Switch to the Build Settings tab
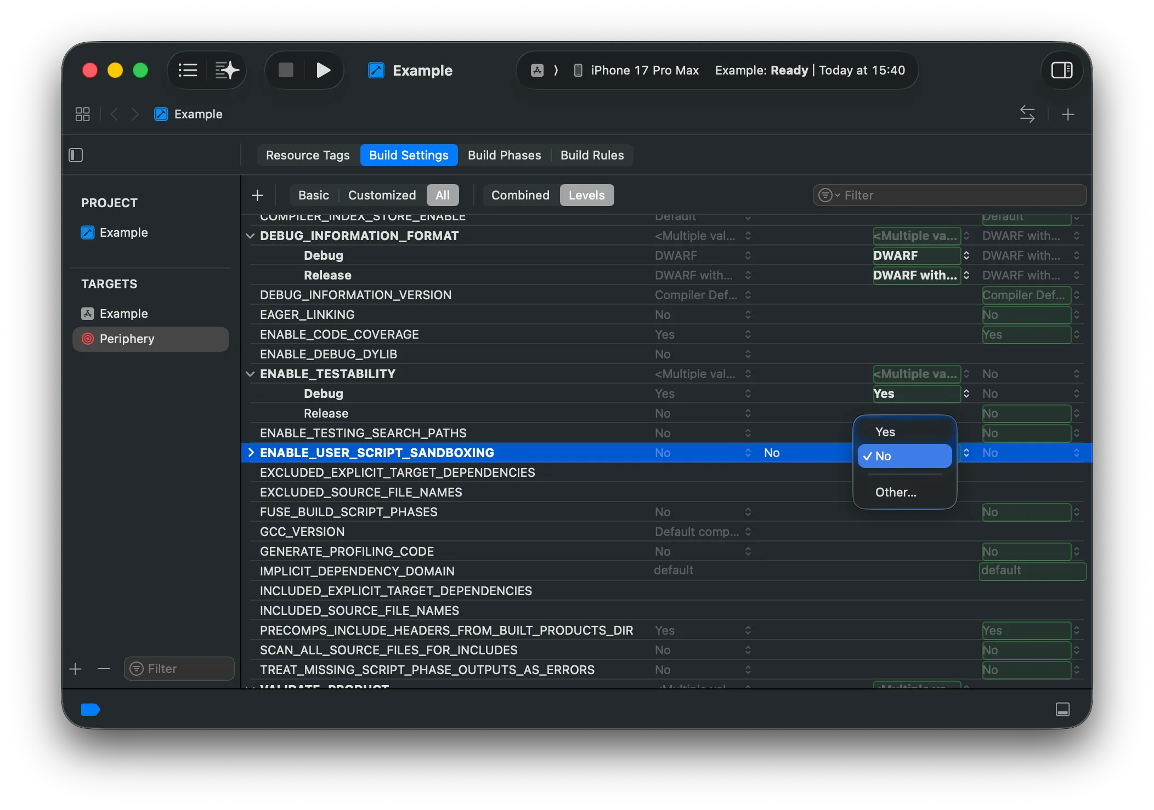 point(409,155)
